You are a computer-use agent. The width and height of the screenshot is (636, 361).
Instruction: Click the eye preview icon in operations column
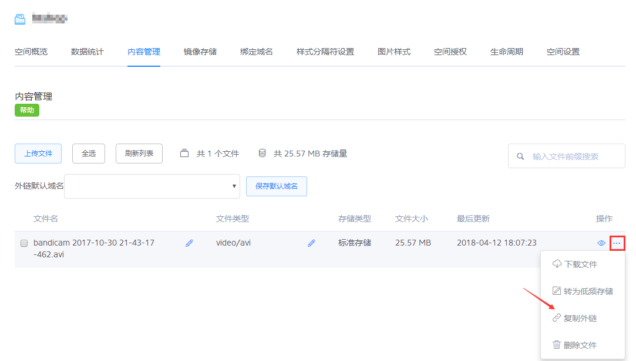(601, 243)
